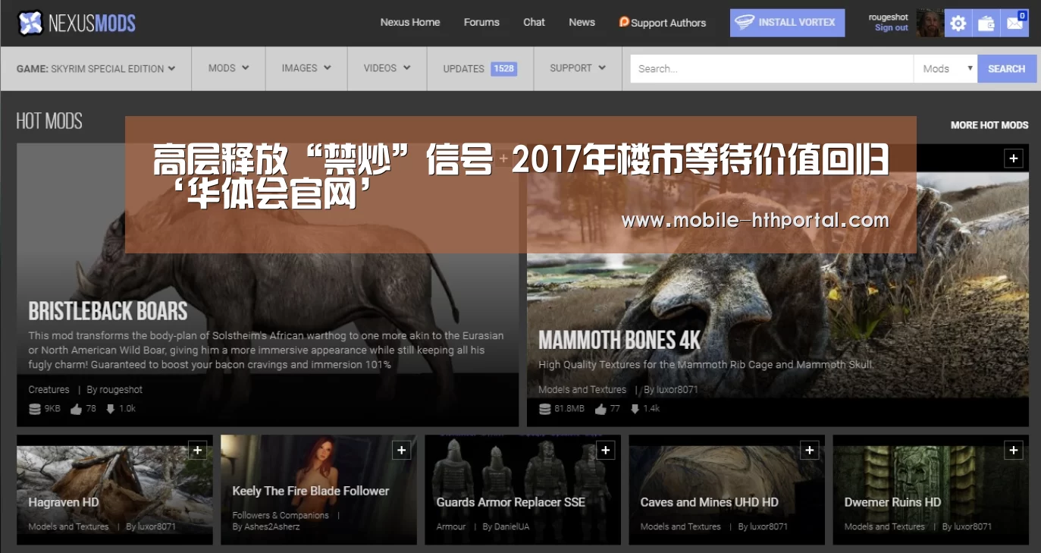1041x553 pixels.
Task: Open Support Authors link
Action: point(668,23)
